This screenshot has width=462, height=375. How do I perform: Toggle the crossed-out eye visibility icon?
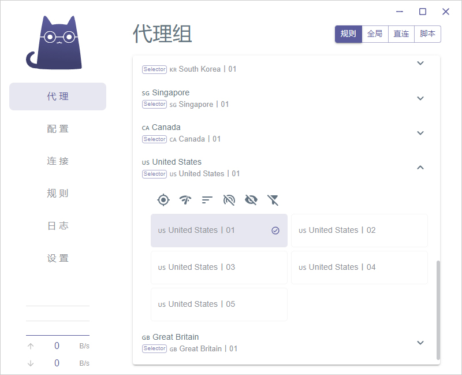pyautogui.click(x=251, y=200)
